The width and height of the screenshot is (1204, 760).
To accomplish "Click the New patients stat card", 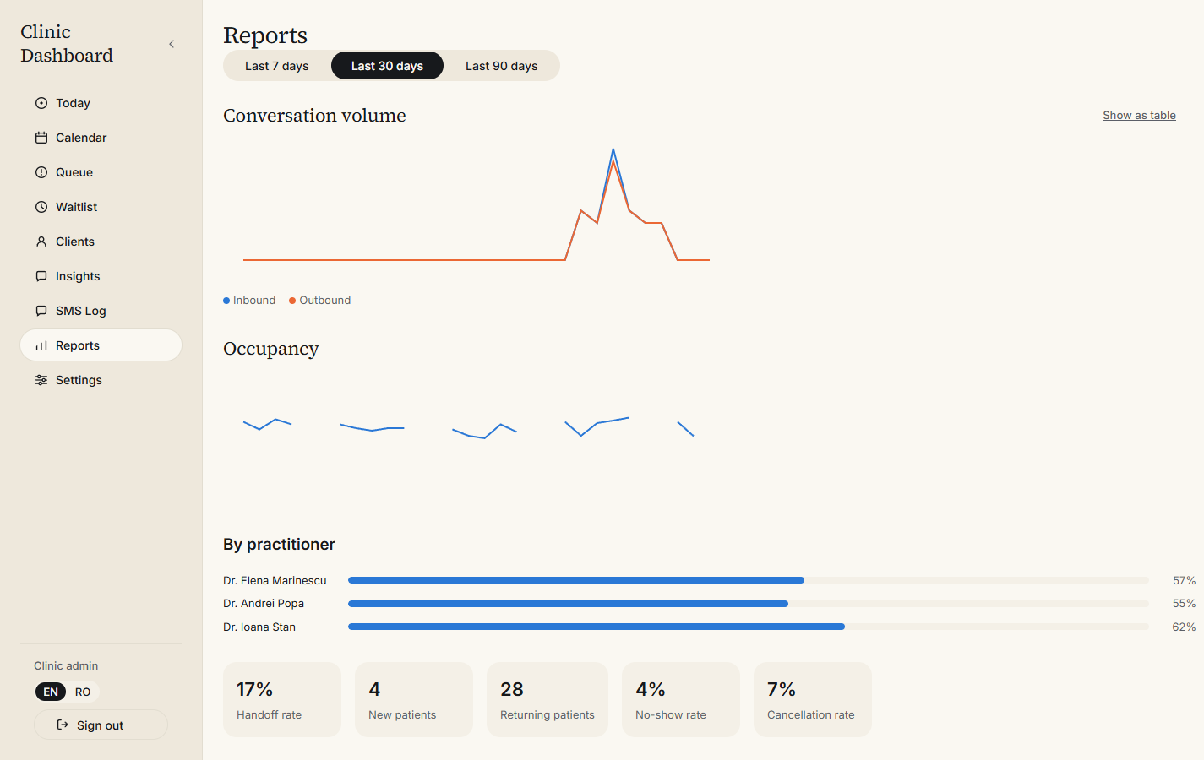I will (414, 699).
